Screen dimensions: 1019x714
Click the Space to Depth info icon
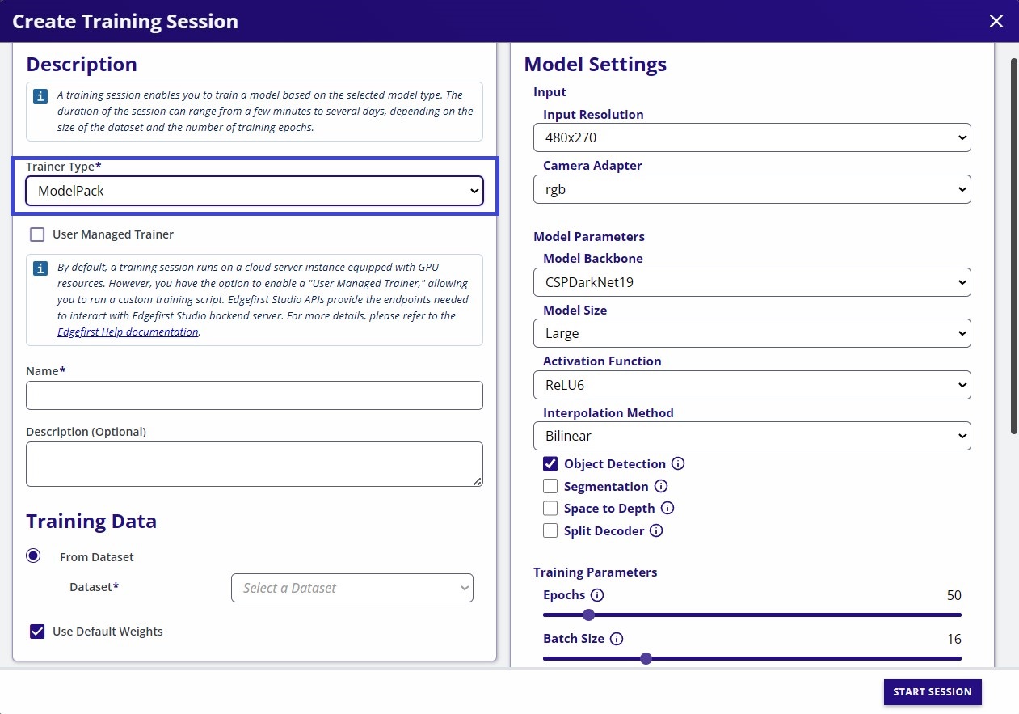click(667, 508)
